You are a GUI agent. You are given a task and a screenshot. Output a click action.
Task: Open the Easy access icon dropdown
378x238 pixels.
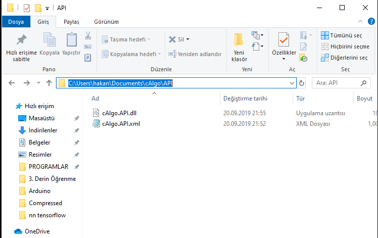[x=257, y=46]
